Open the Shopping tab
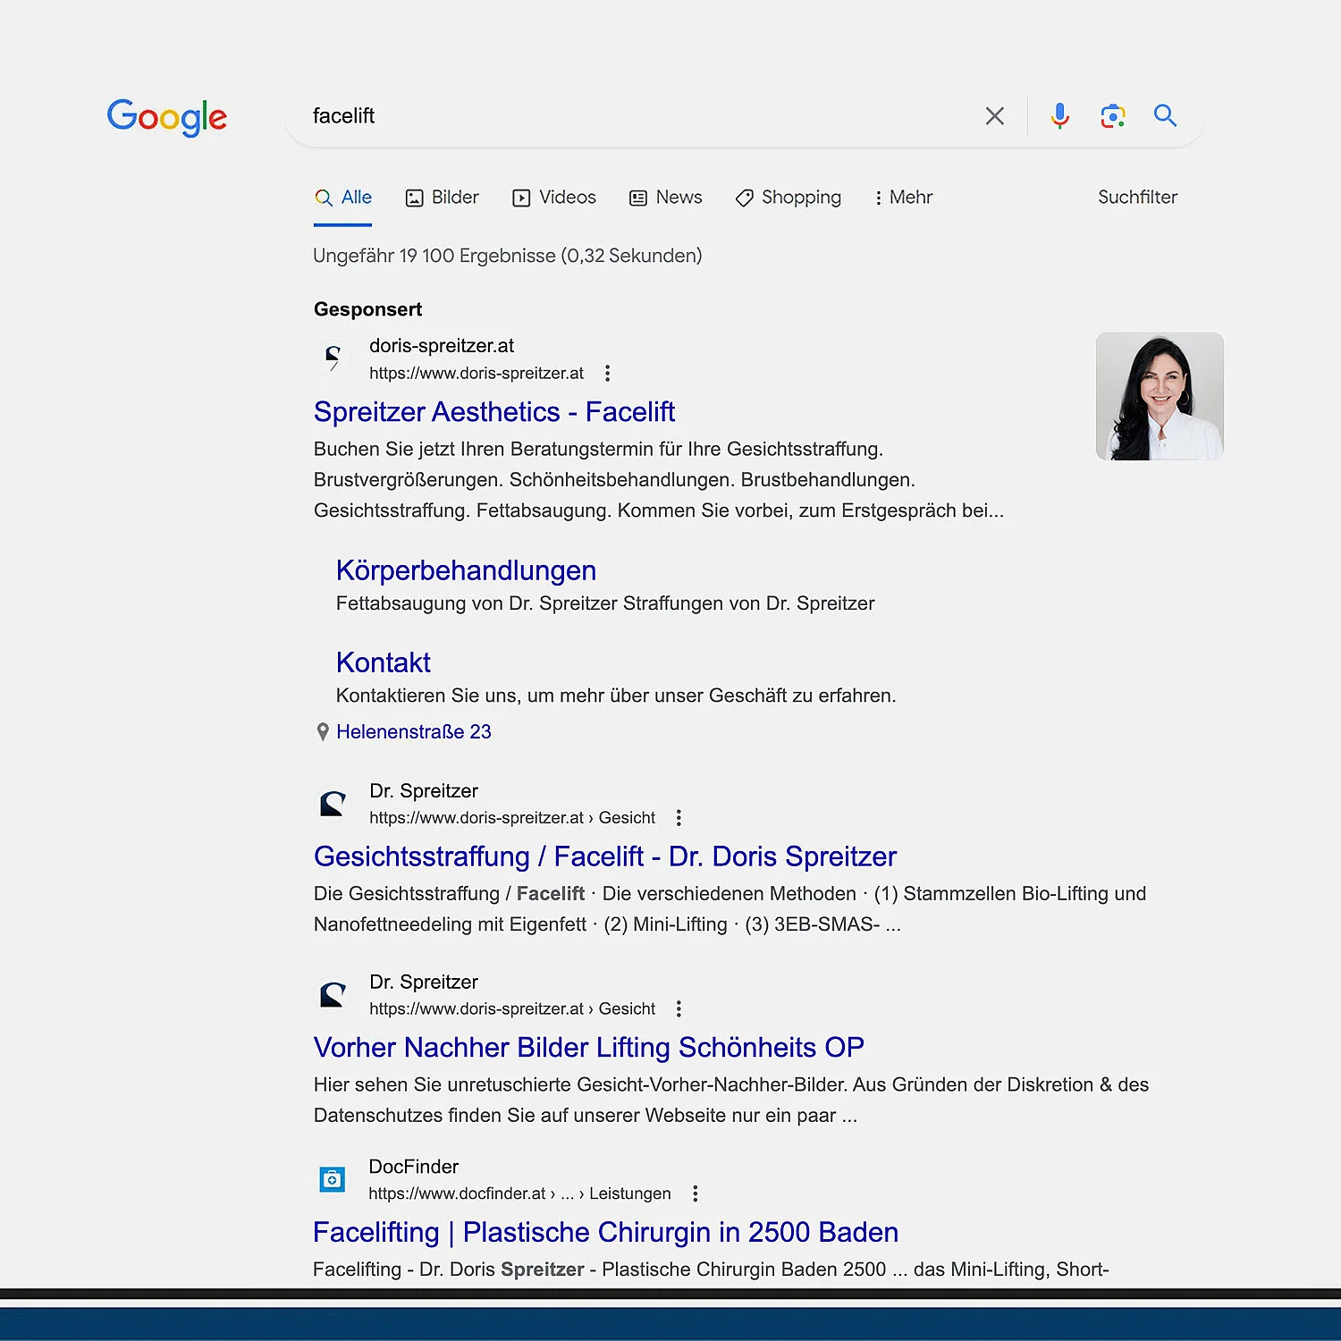The image size is (1341, 1341). (789, 197)
